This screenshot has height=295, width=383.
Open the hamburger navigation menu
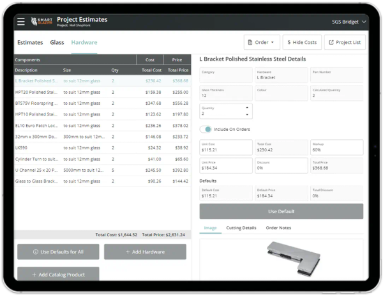point(21,22)
